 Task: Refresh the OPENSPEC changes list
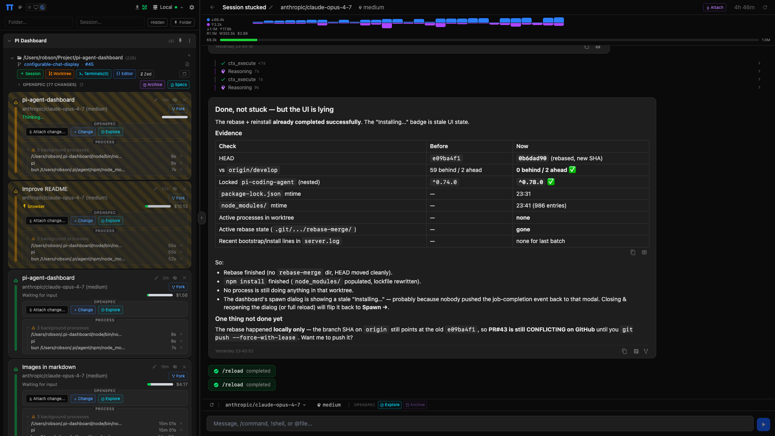point(82,85)
